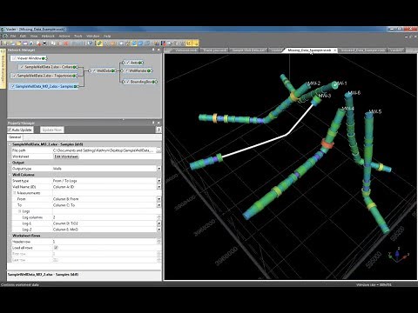Pin the Property Manager panel
Screen dimensions: 418x313
[x=153, y=123]
